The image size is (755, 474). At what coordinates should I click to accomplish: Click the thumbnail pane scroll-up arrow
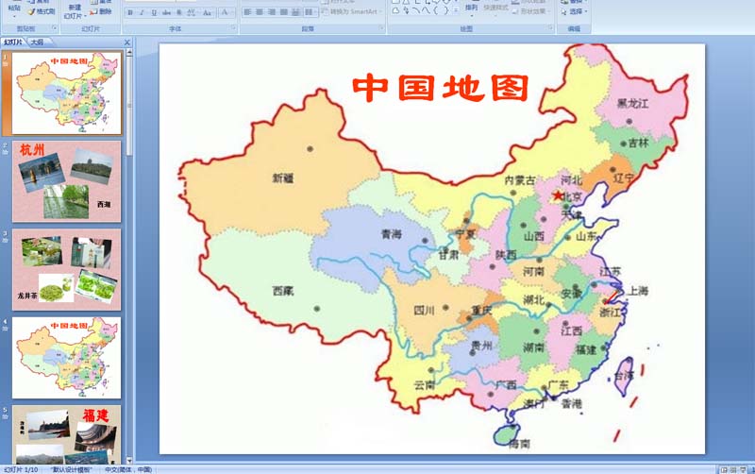(129, 51)
